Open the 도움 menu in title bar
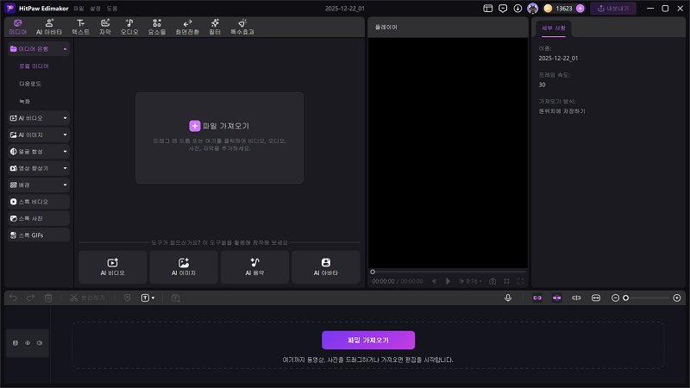 [x=112, y=9]
